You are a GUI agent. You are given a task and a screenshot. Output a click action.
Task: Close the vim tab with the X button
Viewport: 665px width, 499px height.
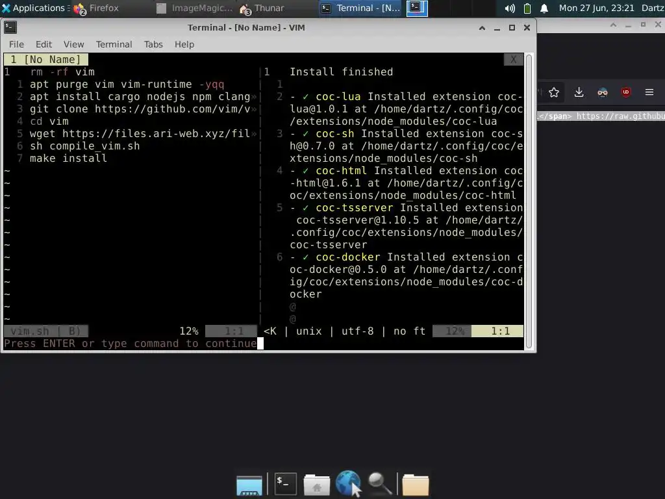(513, 59)
